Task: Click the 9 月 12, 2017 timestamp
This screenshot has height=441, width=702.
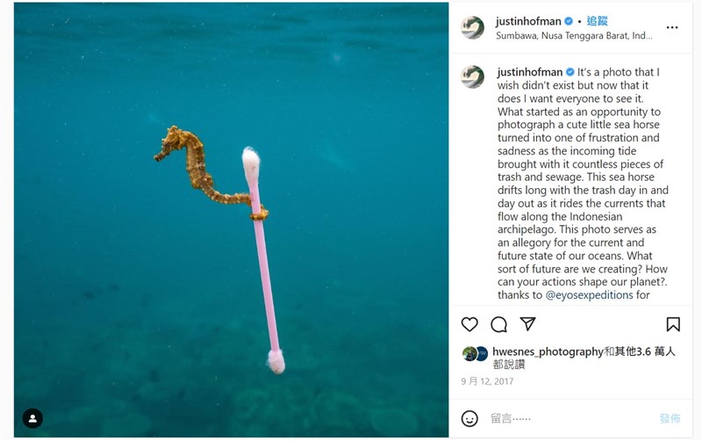Action: point(487,381)
